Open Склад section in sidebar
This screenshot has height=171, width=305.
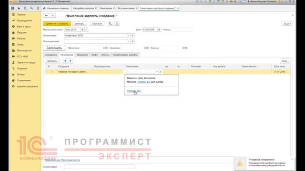click(20, 45)
